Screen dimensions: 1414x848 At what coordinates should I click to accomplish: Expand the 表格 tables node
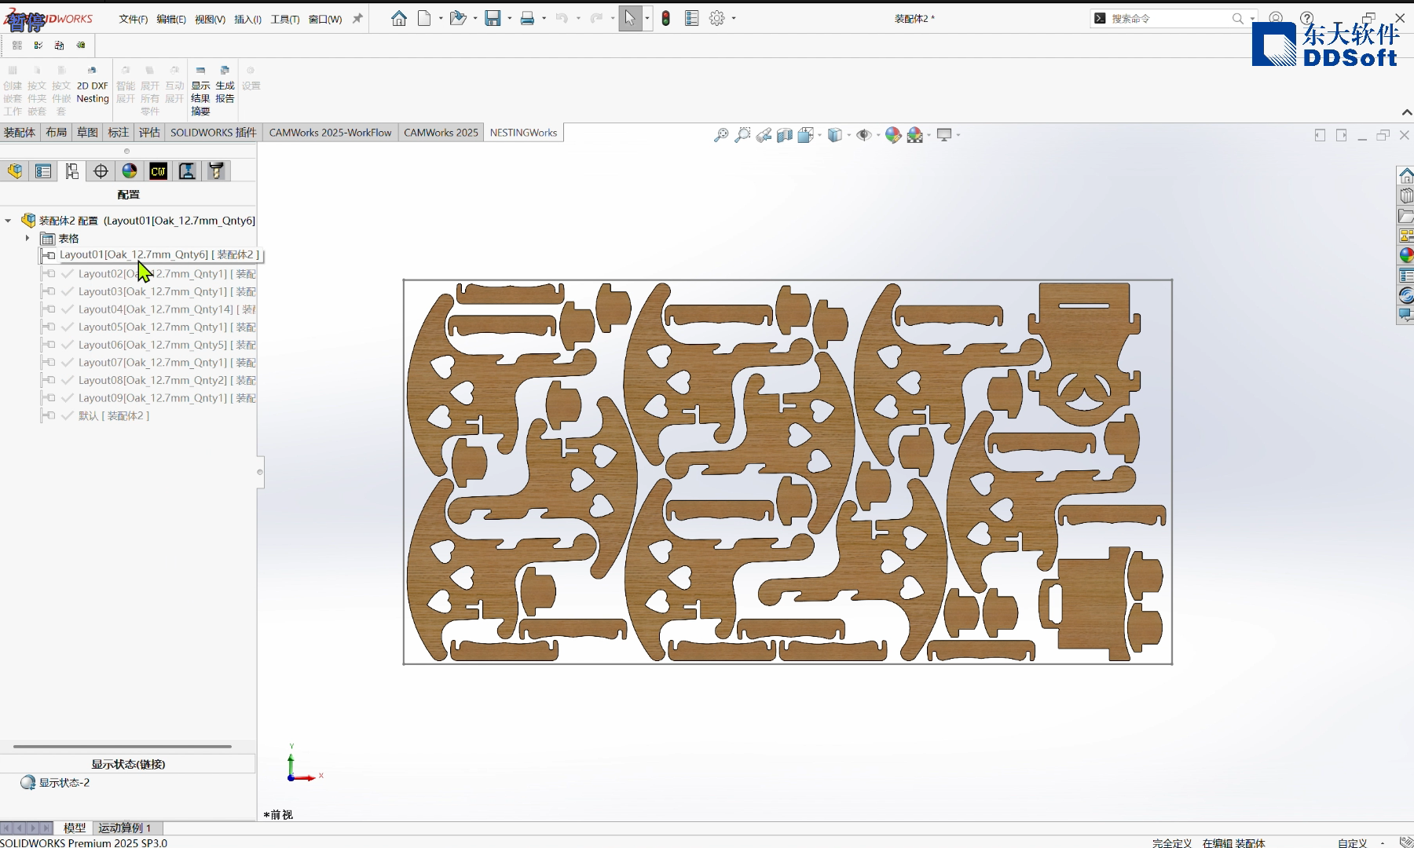tap(27, 238)
